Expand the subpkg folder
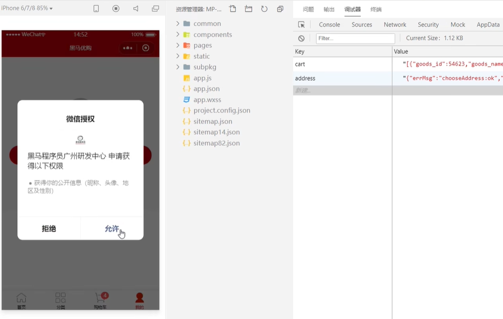This screenshot has width=503, height=319. (x=178, y=67)
